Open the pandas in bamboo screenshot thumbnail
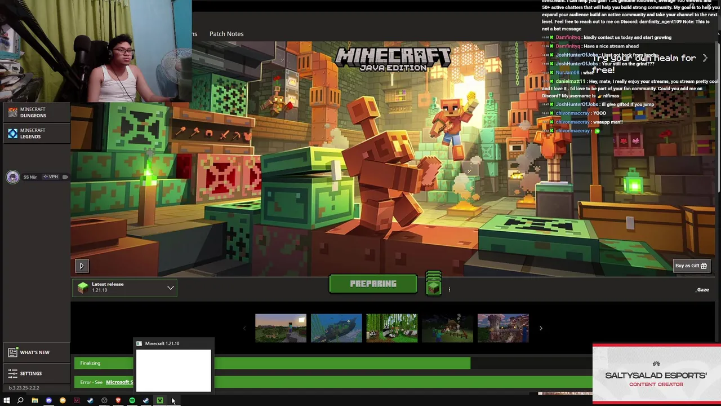The image size is (721, 406). click(392, 328)
